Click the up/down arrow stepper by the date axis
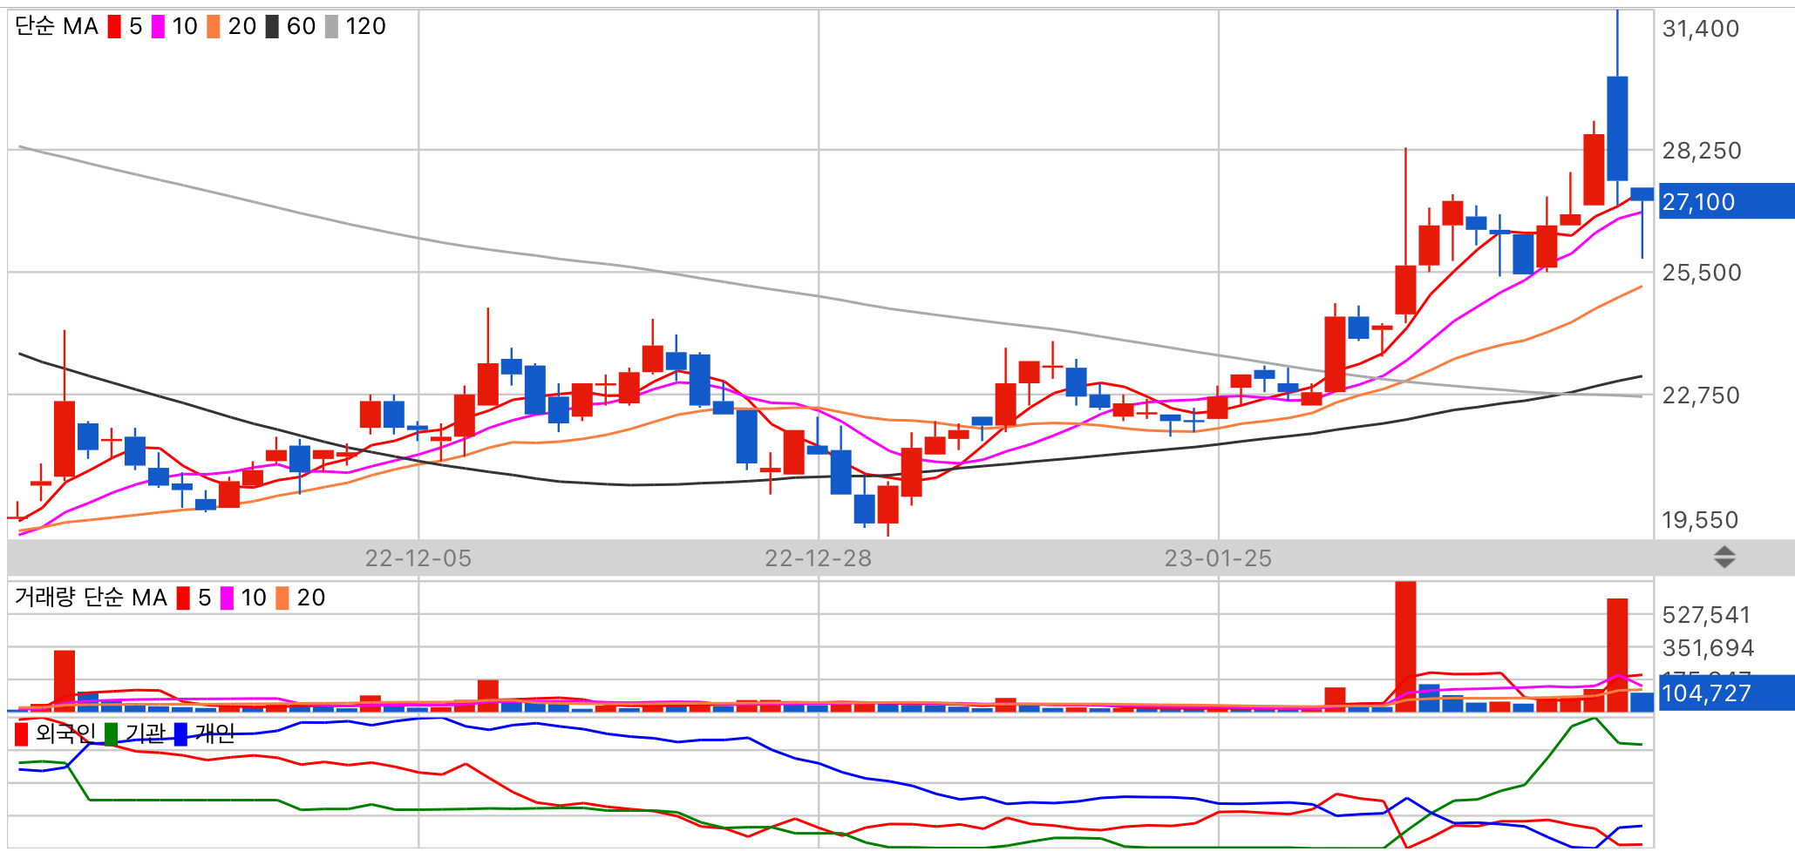The height and width of the screenshot is (865, 1795). click(1724, 558)
